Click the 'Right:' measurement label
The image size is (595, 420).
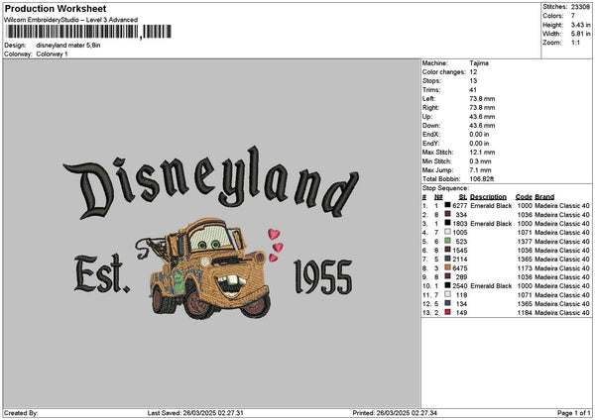(x=429, y=108)
